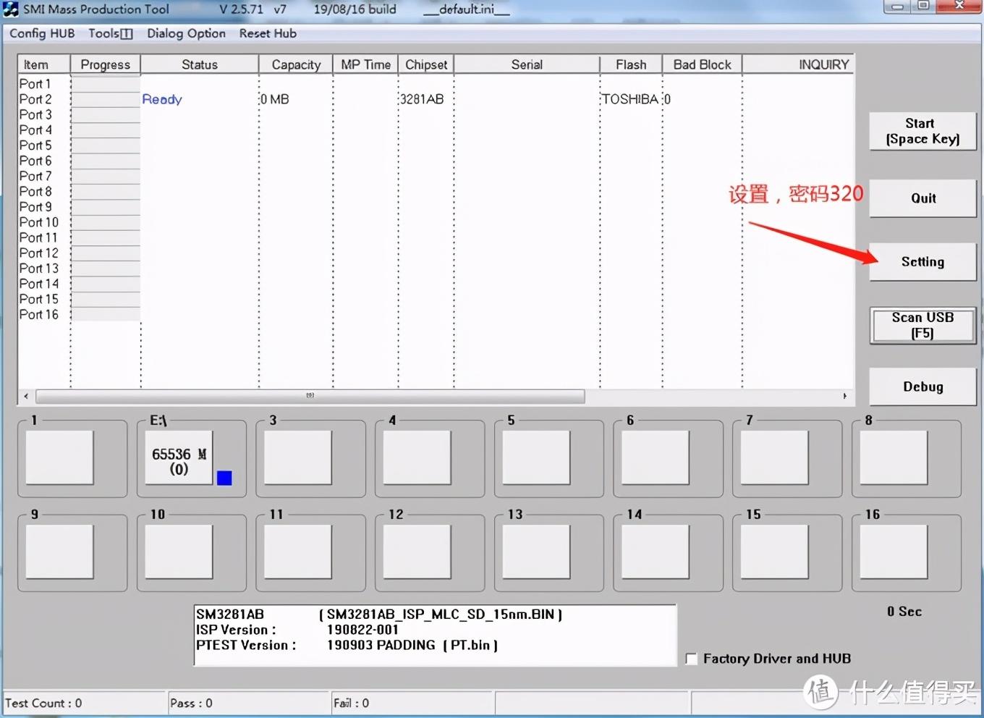This screenshot has height=718, width=984.
Task: Click the blue status square for E:\ port
Action: 224,478
